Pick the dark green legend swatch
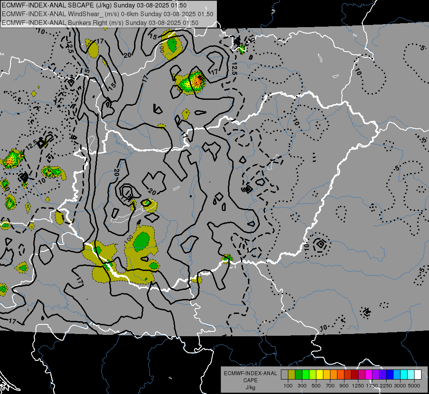The height and width of the screenshot is (394, 429). click(x=298, y=375)
